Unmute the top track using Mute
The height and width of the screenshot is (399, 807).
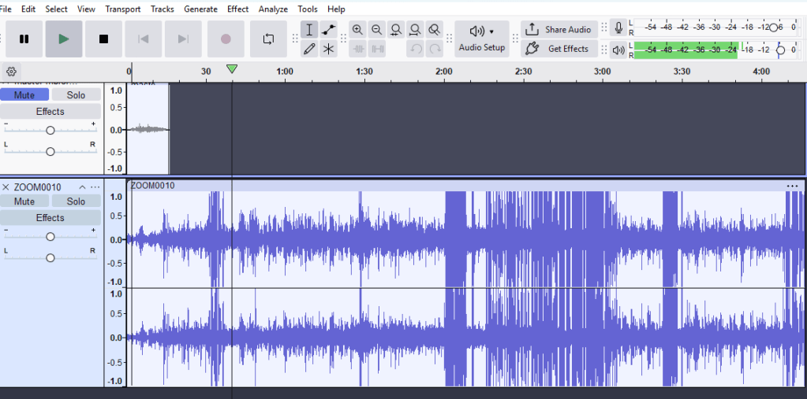click(24, 94)
